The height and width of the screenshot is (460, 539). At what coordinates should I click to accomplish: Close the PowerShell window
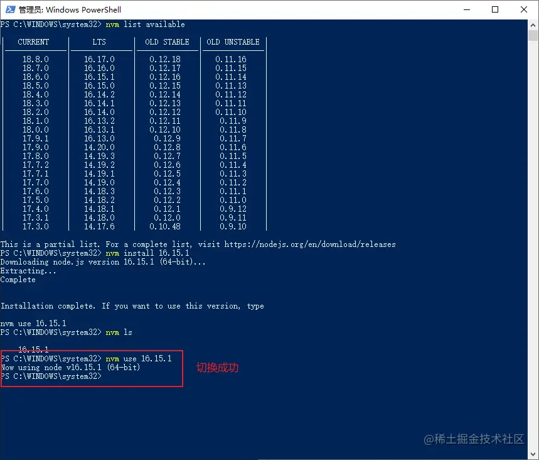pos(523,9)
